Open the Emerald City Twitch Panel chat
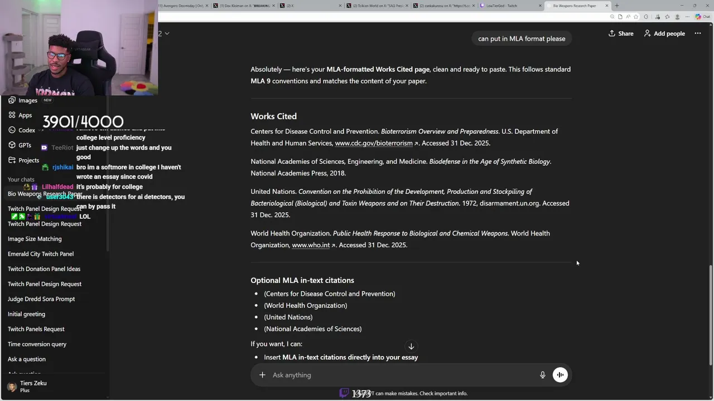 (x=41, y=254)
